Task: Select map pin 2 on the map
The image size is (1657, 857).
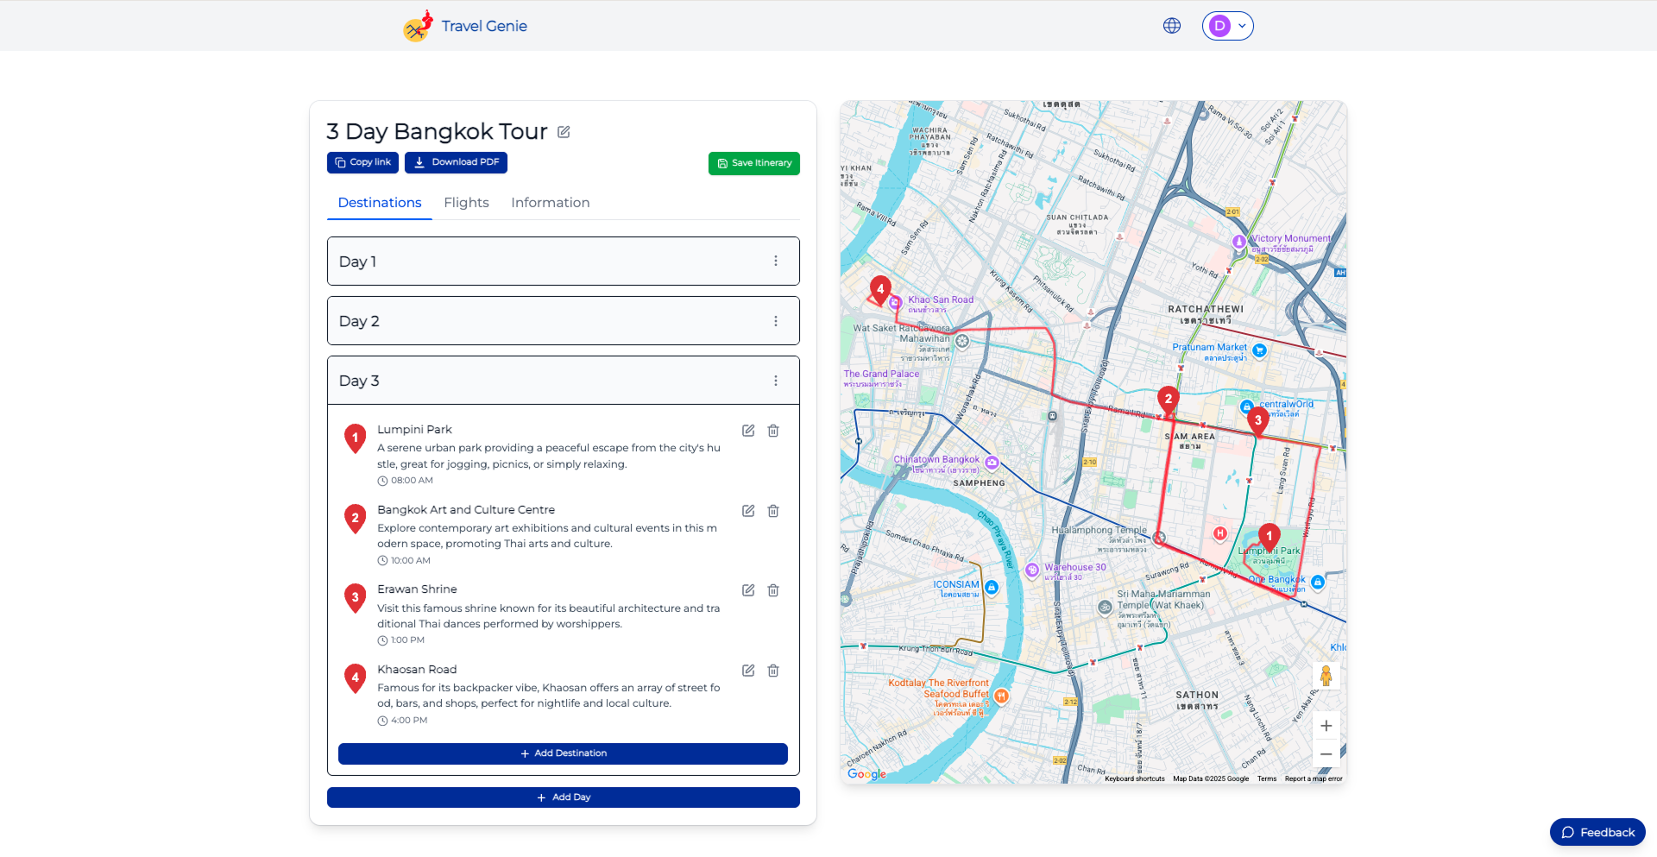Action: coord(1168,400)
